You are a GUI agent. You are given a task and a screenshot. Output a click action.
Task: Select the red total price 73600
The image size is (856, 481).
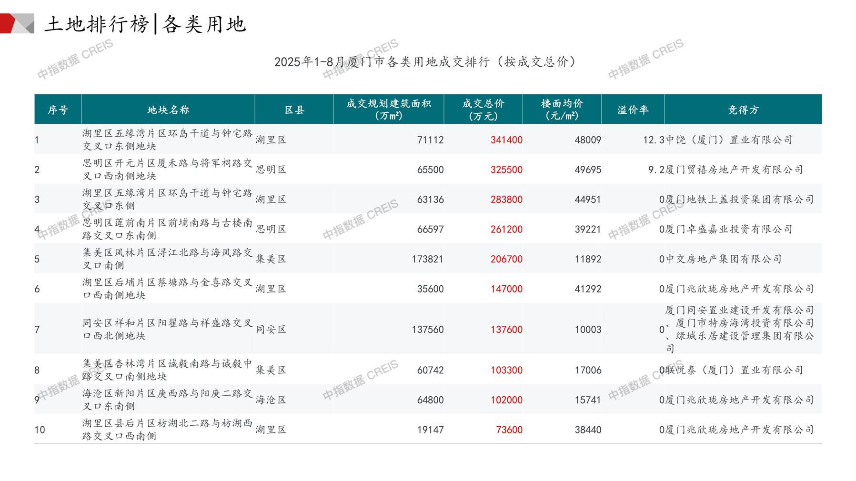click(509, 430)
